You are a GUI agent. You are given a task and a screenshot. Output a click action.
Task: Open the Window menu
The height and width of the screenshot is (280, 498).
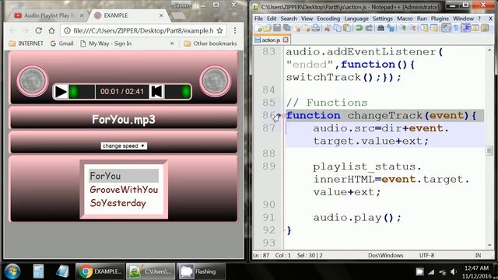click(464, 19)
